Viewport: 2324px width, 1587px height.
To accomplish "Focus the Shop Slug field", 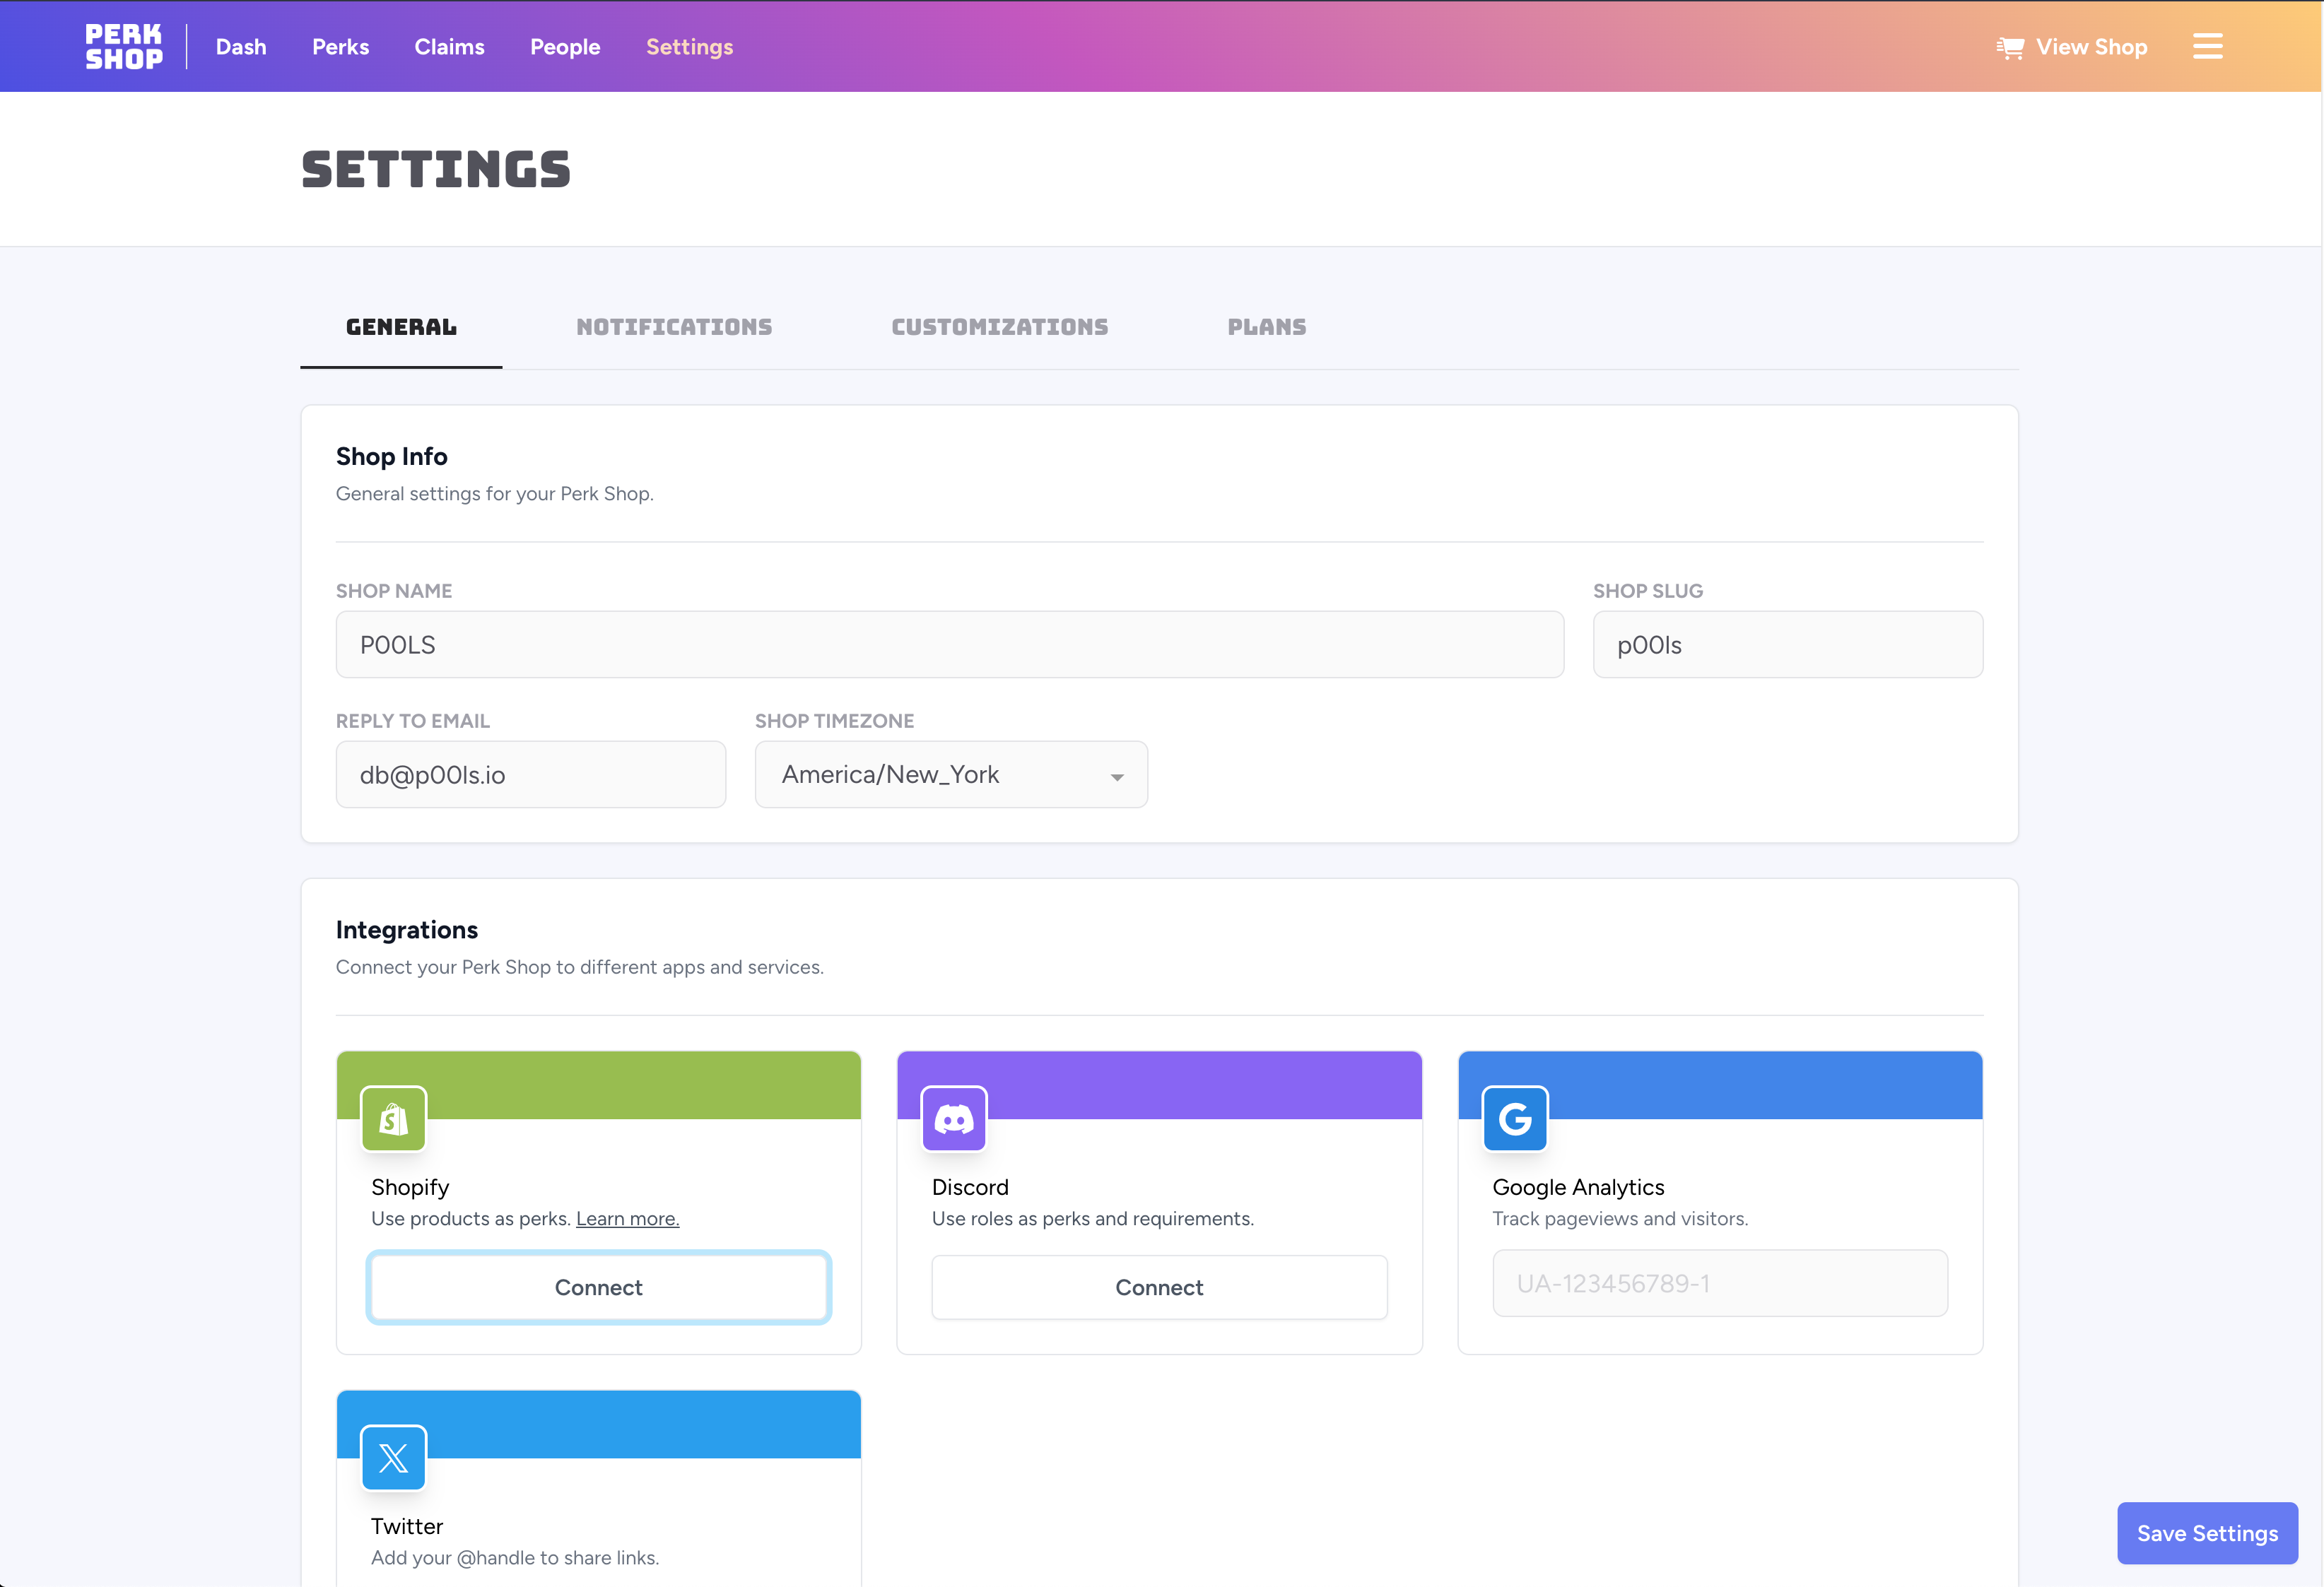I will tap(1788, 644).
